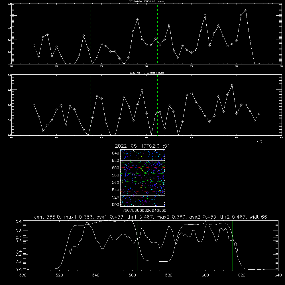Click '580' on the speckle image y-axis
This screenshot has height=285, width=285.
[x=116, y=175]
